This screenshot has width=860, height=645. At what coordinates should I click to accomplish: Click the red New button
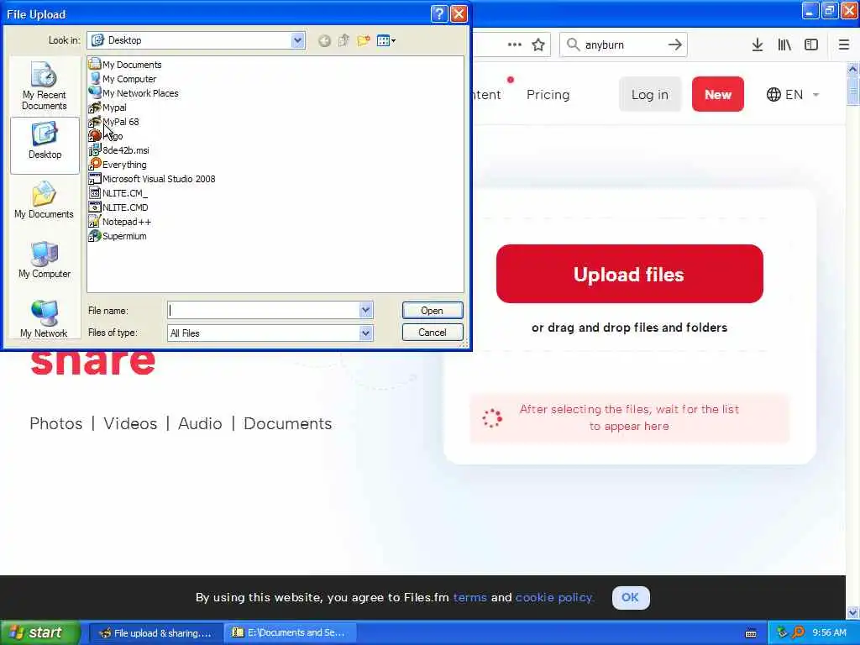coord(717,94)
